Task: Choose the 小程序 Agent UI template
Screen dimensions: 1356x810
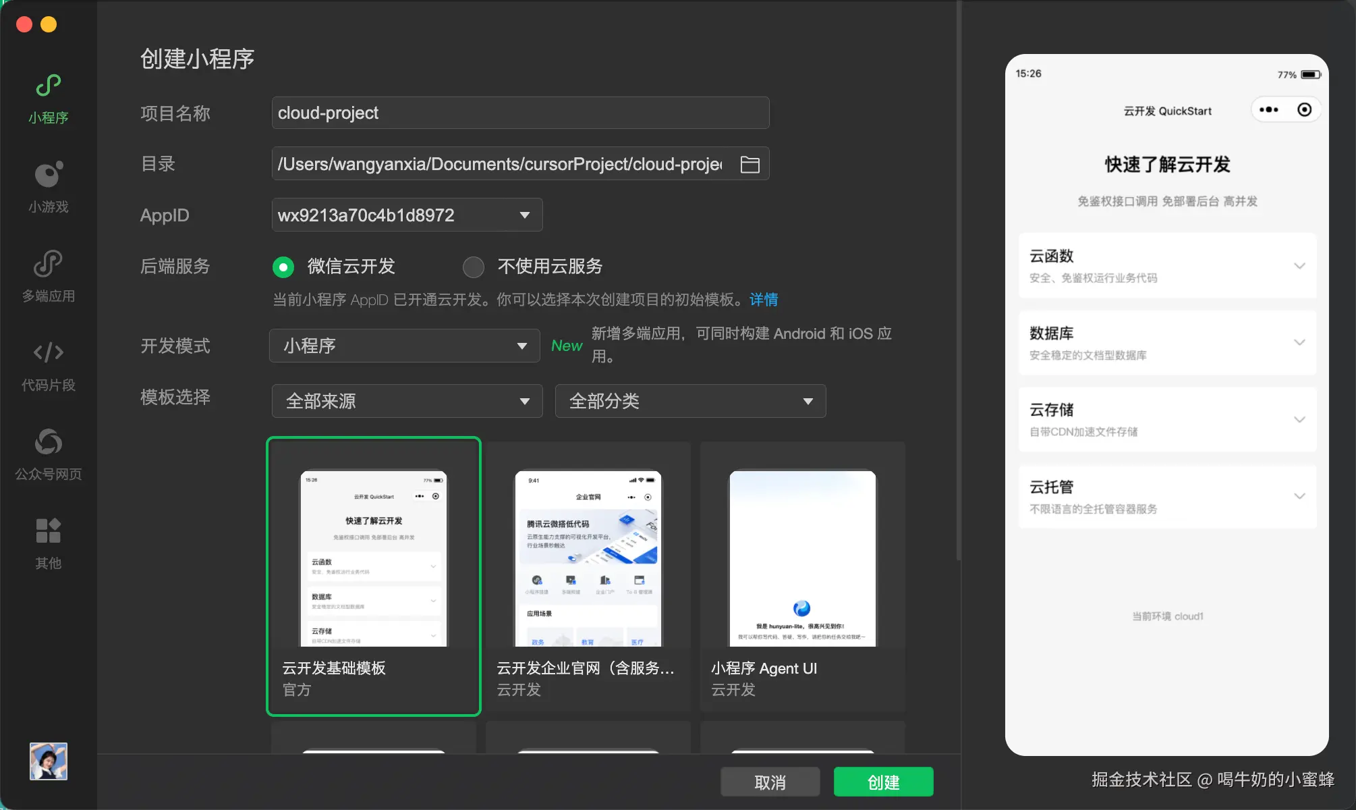Action: [802, 559]
